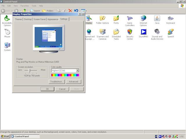
Task: Click the taskbar clock
Action: [x=181, y=136]
